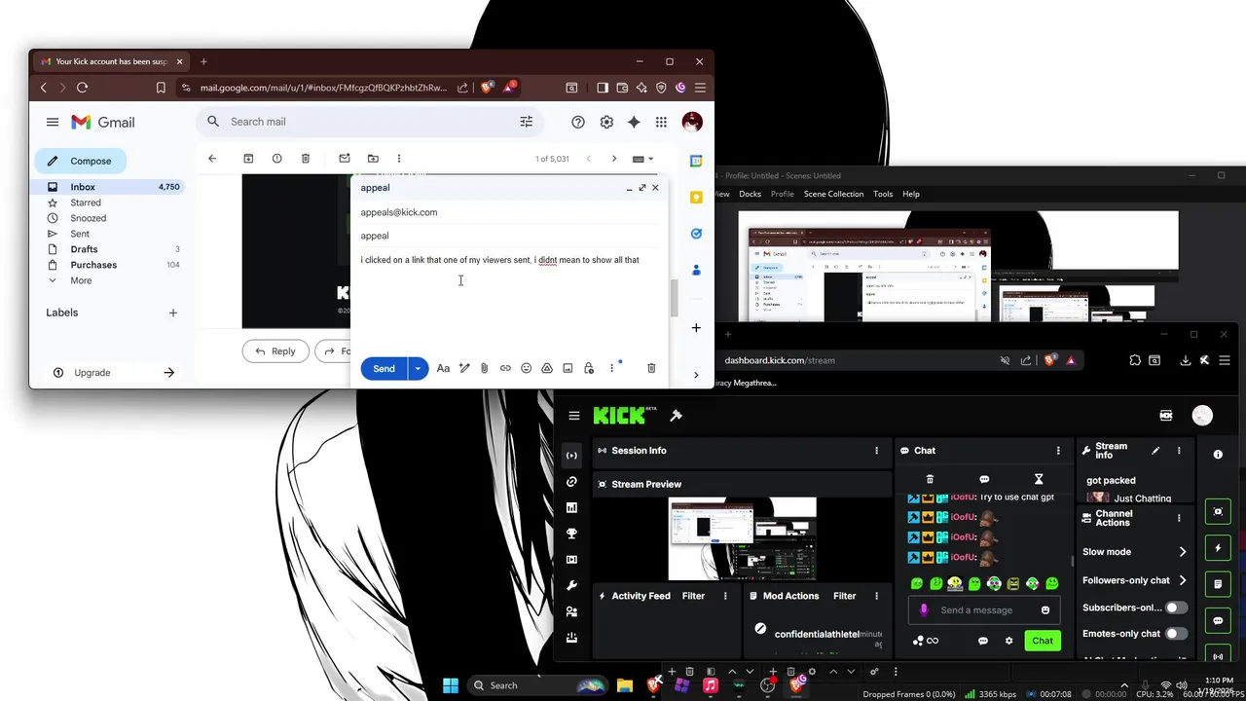
Task: Toggle confidential mode lock icon
Action: point(589,368)
